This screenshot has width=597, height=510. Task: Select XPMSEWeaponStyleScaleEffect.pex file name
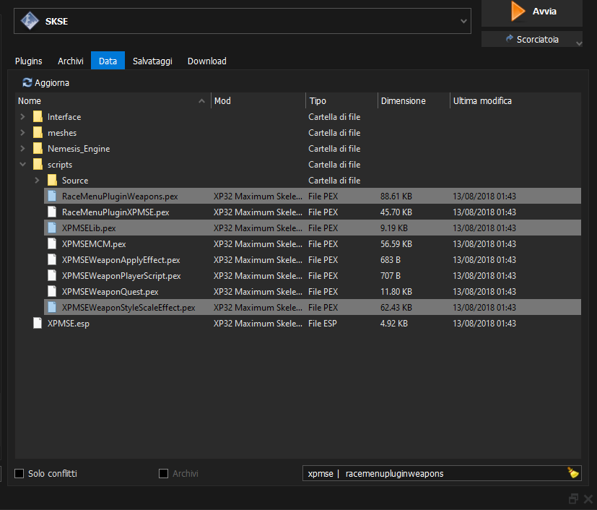point(128,307)
